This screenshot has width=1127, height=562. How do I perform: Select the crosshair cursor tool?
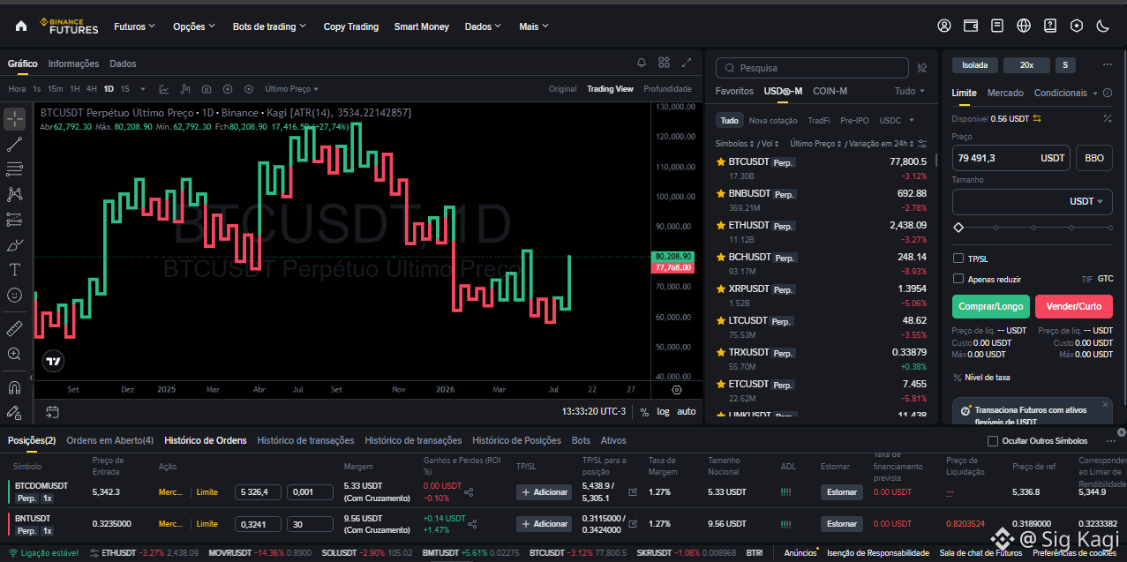coord(14,119)
